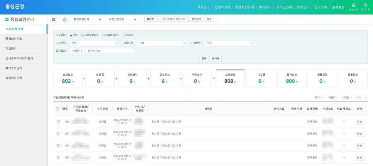
Task: Open the 승인 전 status card
Action: [x=100, y=78]
